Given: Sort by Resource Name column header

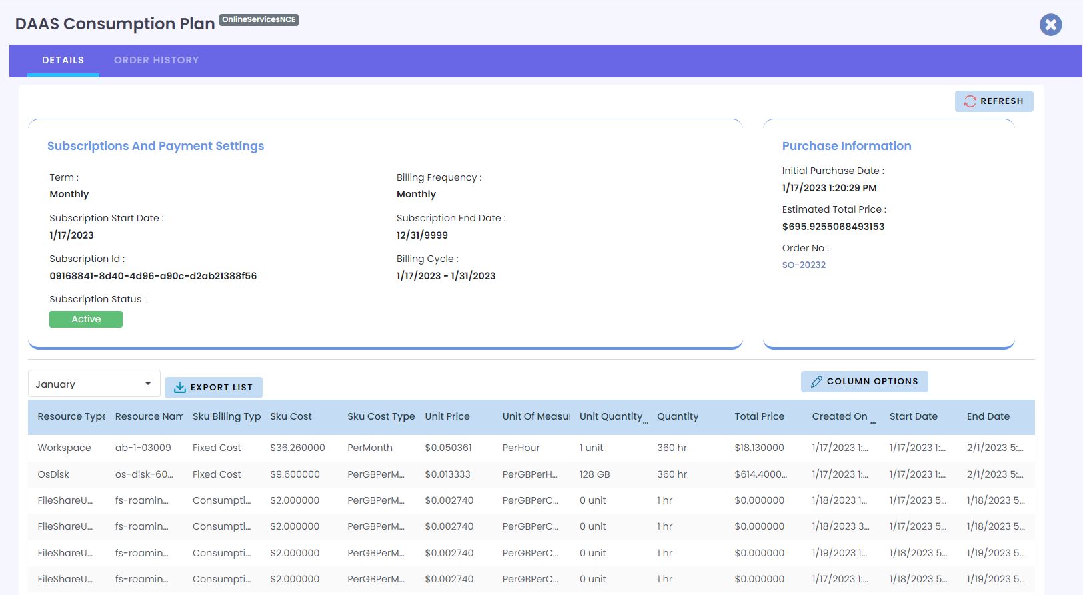Looking at the screenshot, I should click(x=149, y=416).
